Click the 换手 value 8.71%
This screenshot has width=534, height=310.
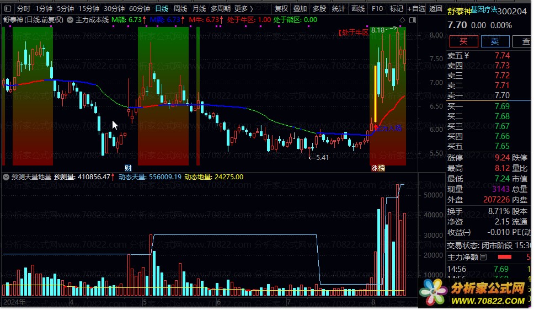pyautogui.click(x=499, y=212)
